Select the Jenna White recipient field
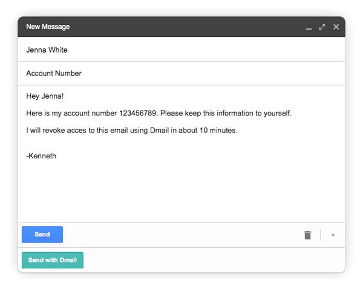 coord(181,50)
